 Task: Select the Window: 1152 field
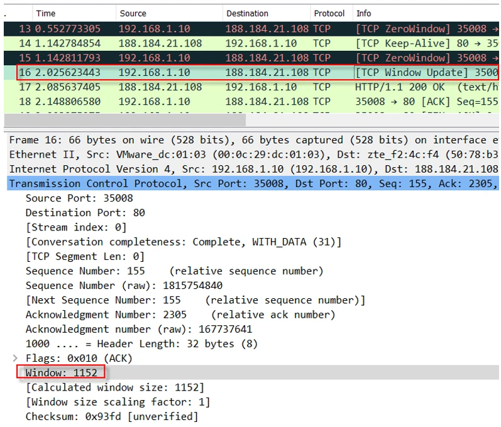point(62,372)
